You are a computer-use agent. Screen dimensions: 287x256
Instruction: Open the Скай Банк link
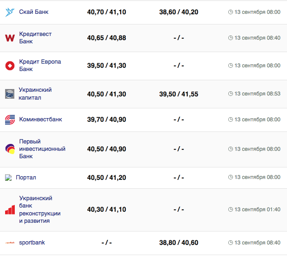tap(34, 12)
